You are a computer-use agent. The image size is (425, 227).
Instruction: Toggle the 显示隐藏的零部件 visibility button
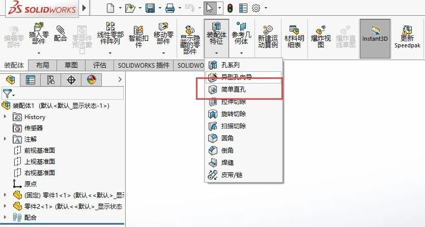[x=189, y=38]
